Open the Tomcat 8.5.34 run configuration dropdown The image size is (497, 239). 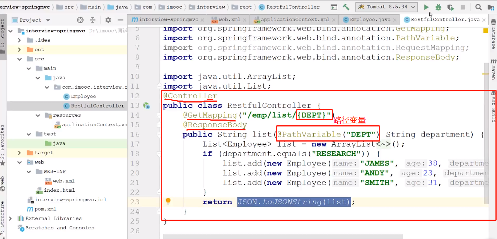click(386, 7)
